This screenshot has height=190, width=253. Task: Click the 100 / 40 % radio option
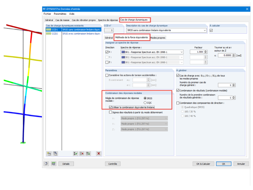pos(182,116)
